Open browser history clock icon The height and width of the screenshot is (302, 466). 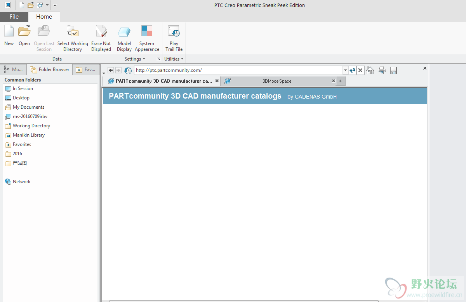tap(128, 71)
